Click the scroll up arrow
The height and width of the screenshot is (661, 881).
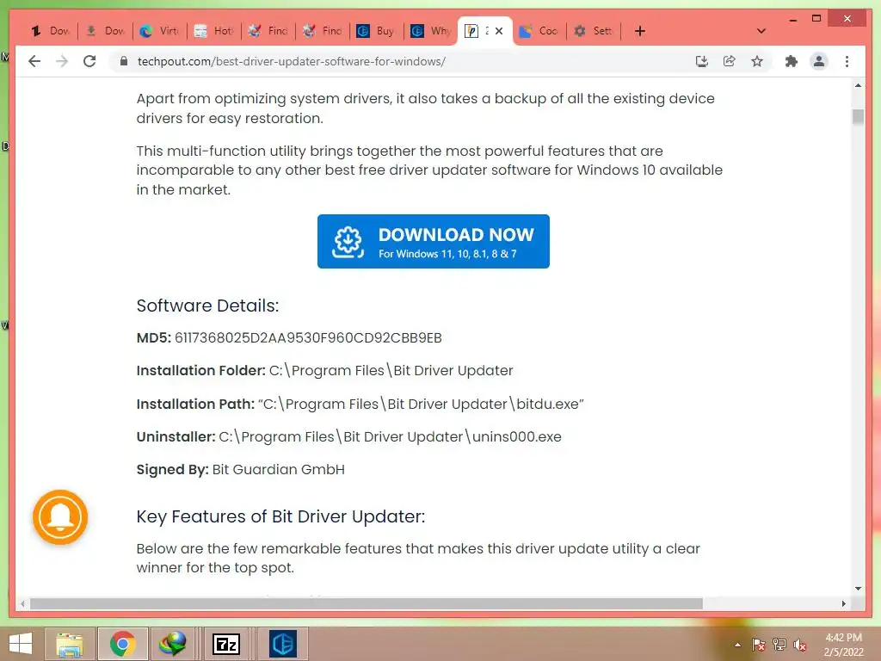pyautogui.click(x=858, y=85)
